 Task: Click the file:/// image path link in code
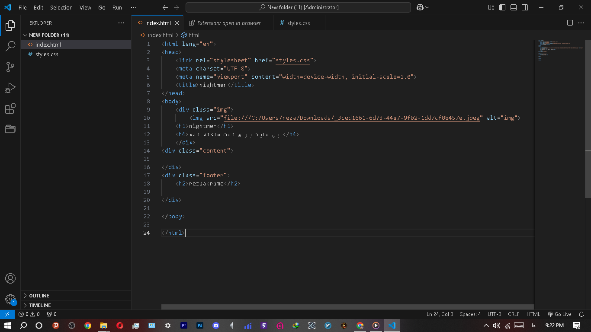click(x=352, y=118)
